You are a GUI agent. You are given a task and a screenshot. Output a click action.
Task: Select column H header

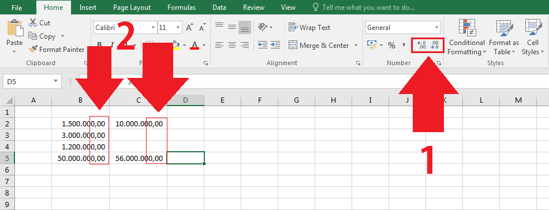point(333,100)
